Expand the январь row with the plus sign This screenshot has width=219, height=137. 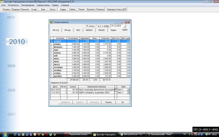(52, 44)
